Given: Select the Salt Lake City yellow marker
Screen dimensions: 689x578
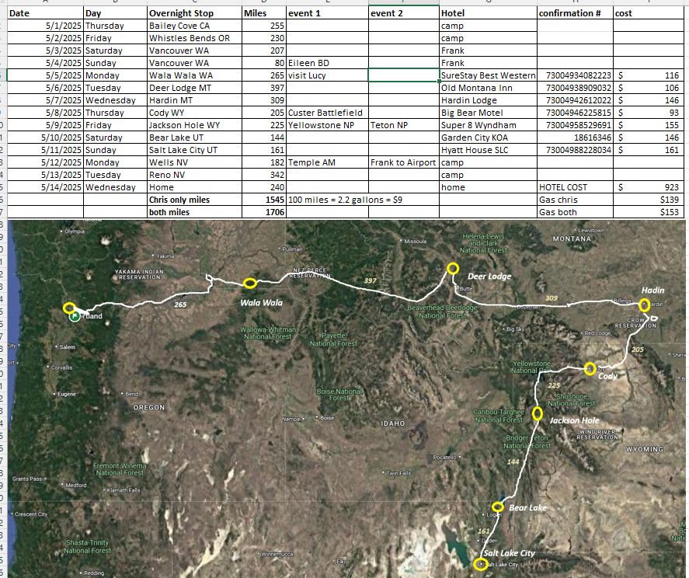Looking at the screenshot, I should pyautogui.click(x=480, y=564).
